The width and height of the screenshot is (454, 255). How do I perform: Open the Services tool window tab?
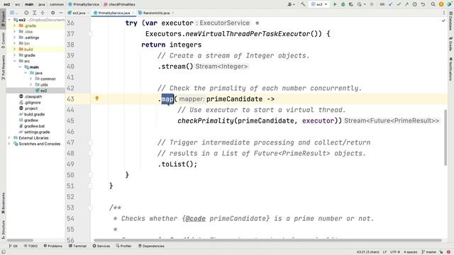point(101,246)
